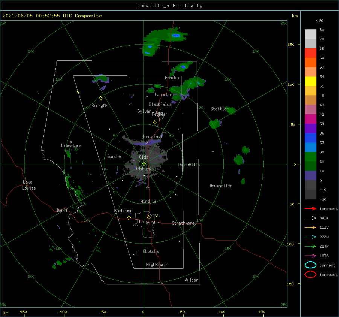Viewport: 339px width, 317px height.
Task: Click the Sylvan label
Action: [x=144, y=111]
